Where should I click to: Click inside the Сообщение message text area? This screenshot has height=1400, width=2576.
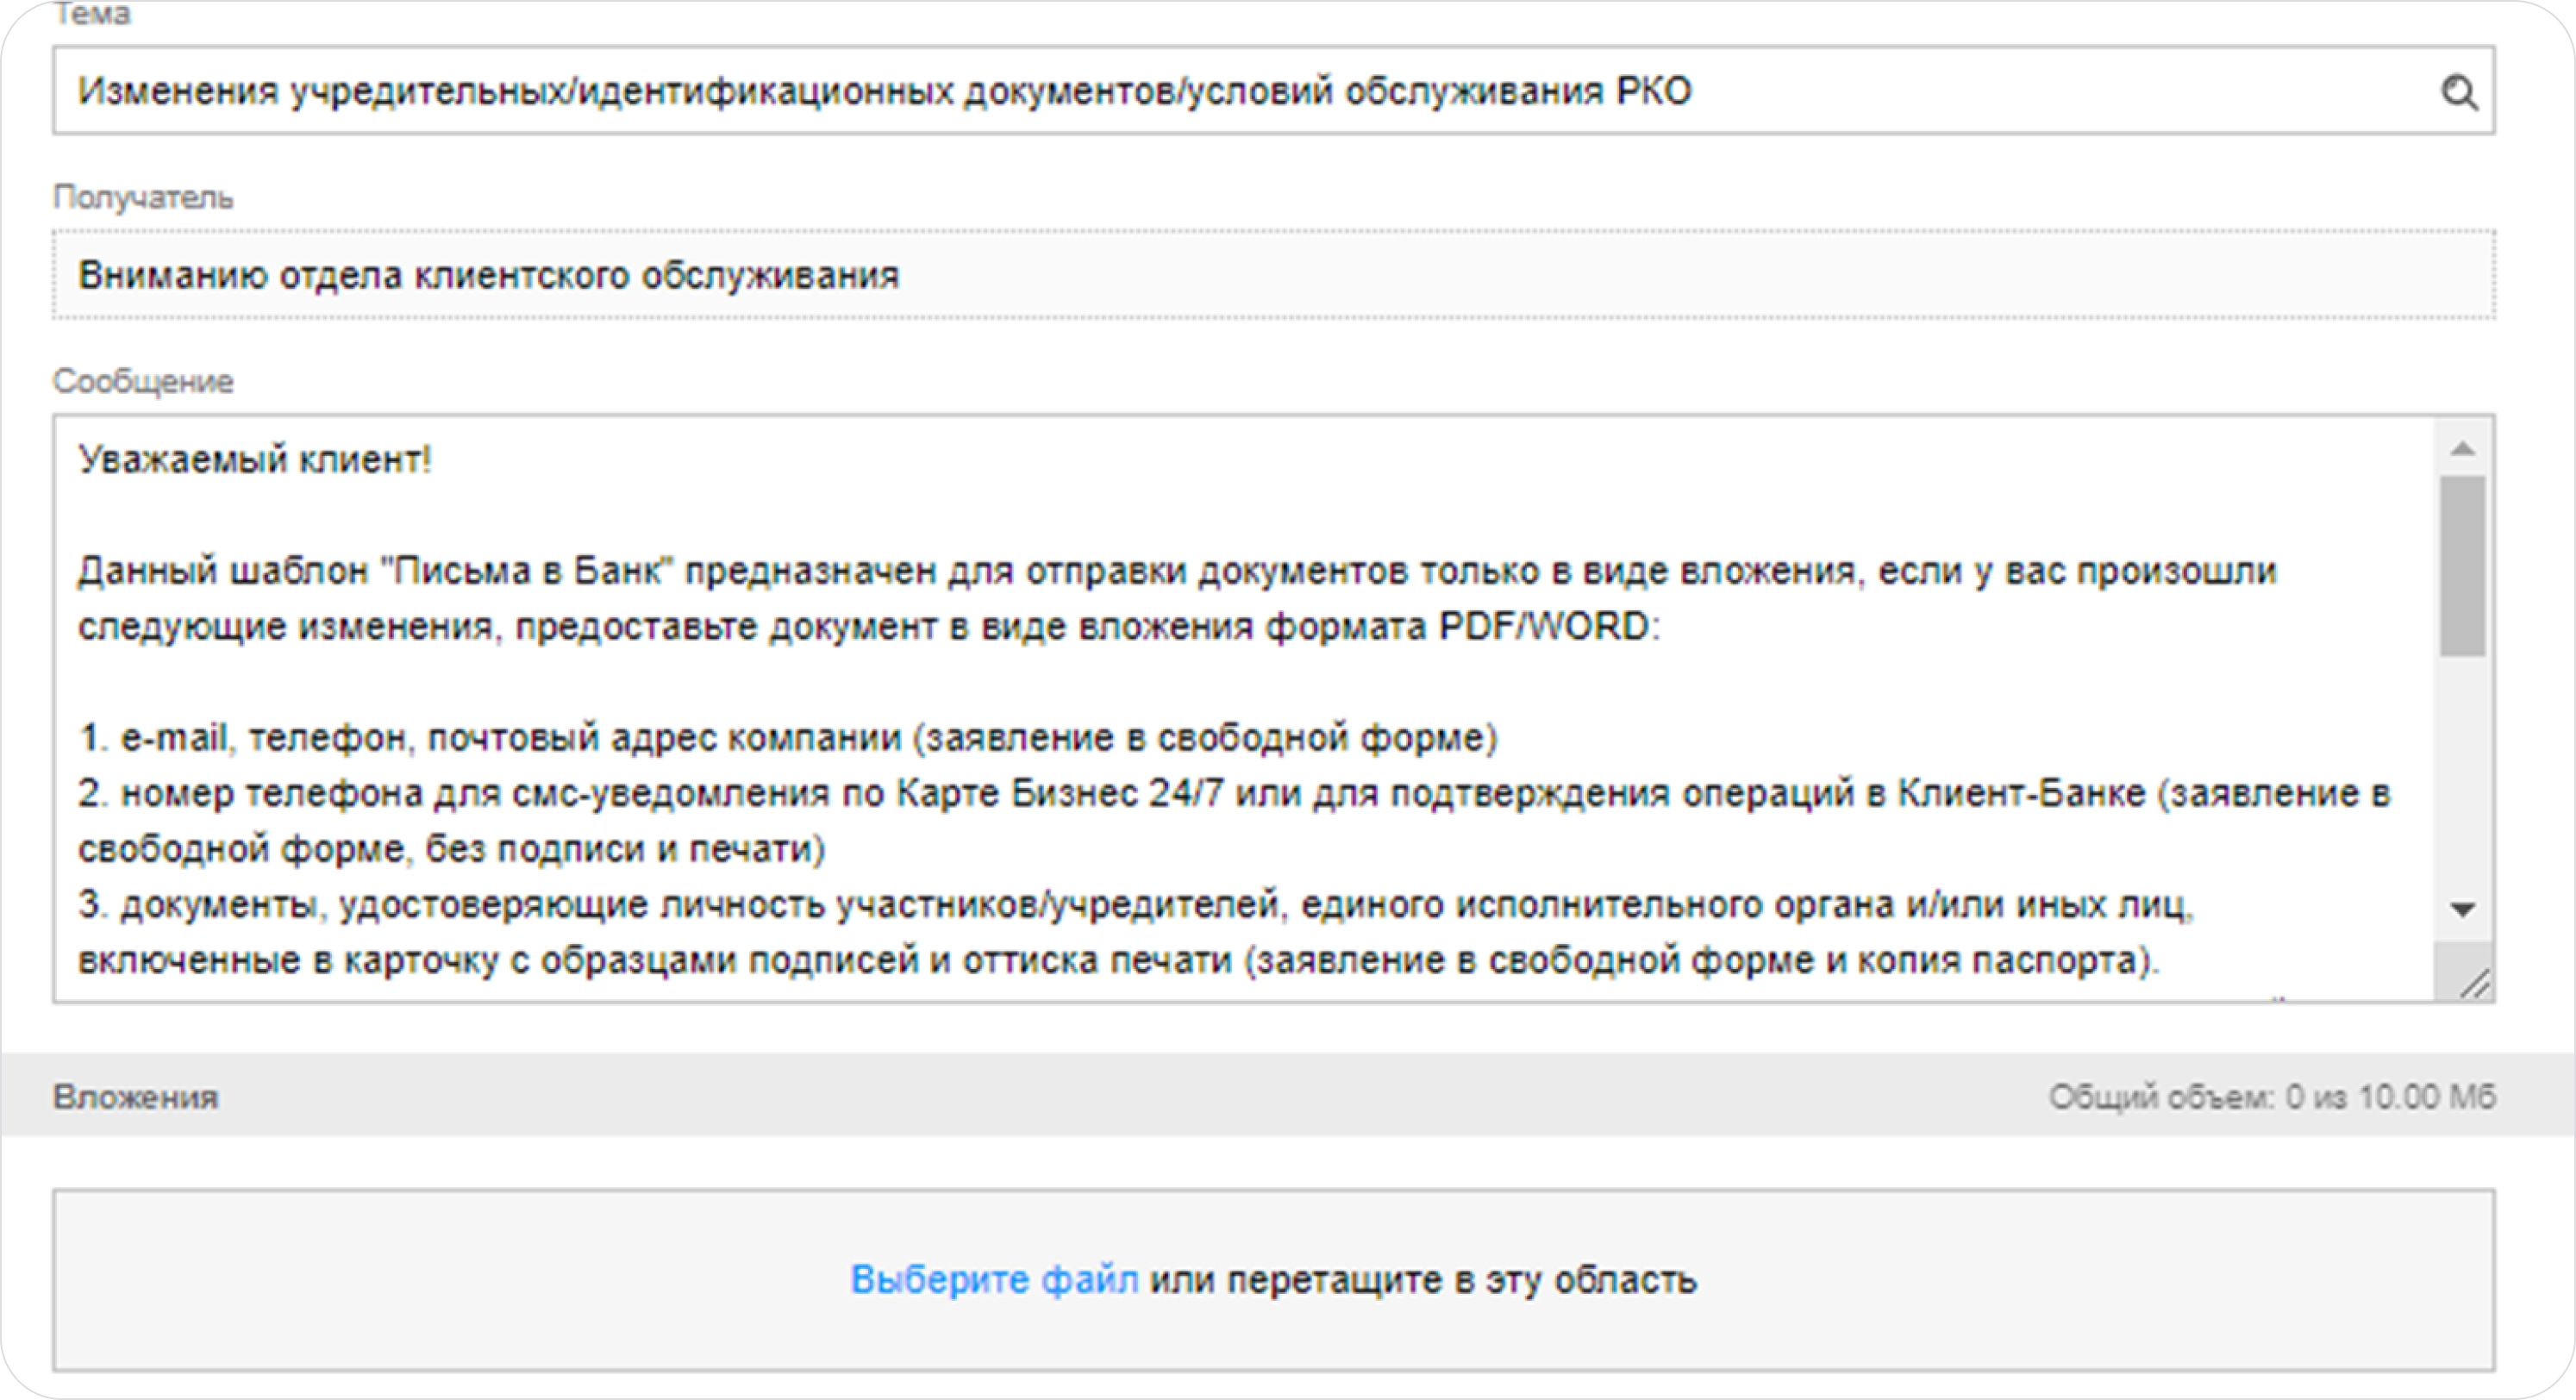coord(1243,708)
